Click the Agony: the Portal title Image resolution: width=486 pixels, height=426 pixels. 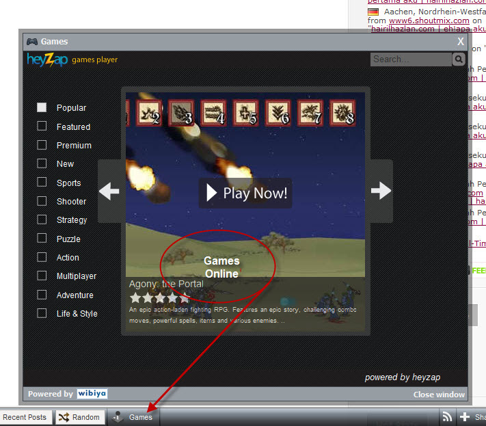pos(166,284)
